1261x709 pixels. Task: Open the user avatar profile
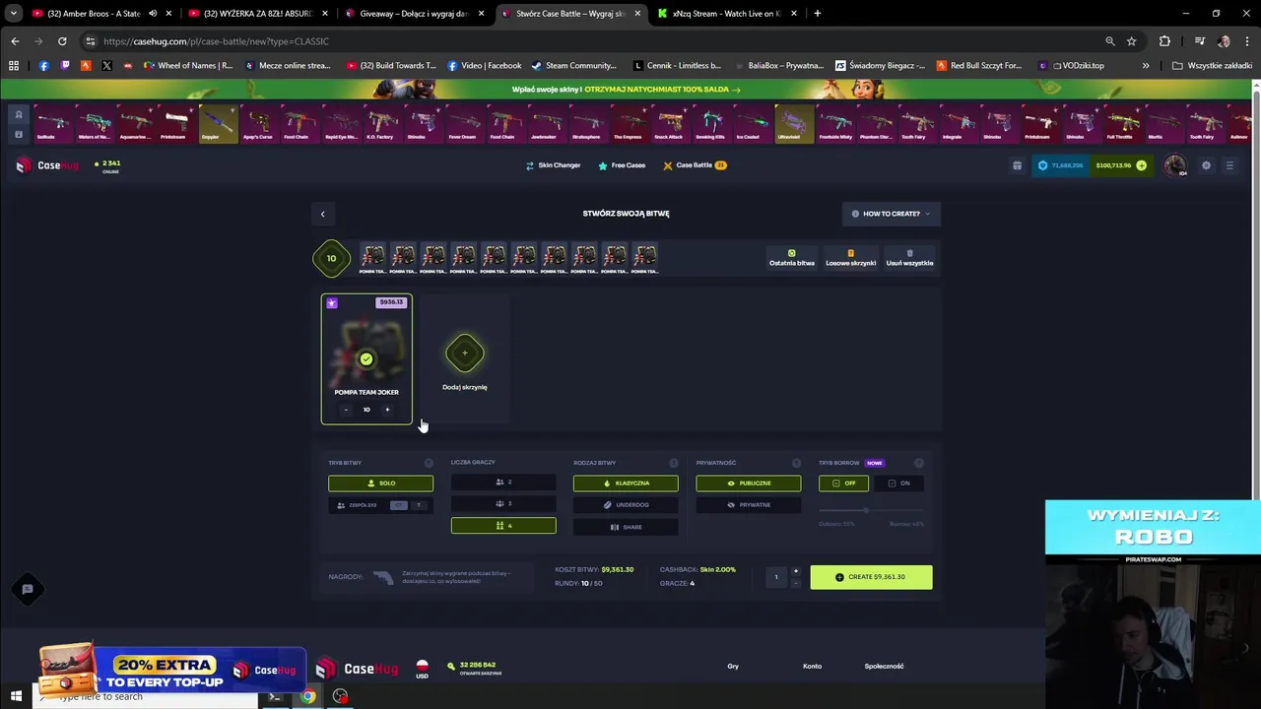[x=1174, y=165]
